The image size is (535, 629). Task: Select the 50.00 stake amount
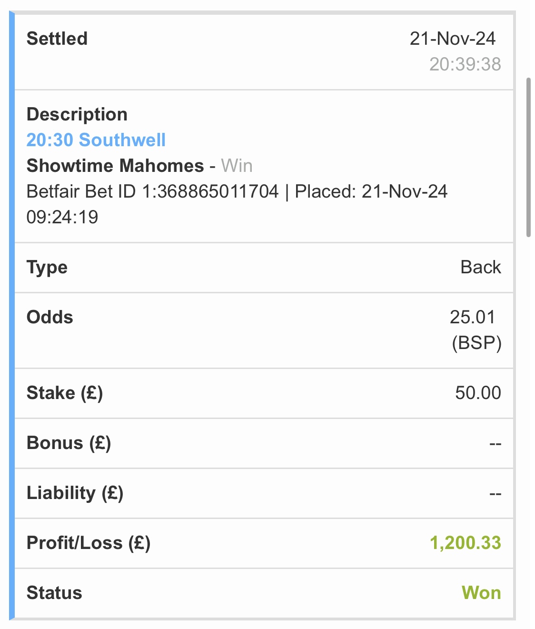(478, 393)
